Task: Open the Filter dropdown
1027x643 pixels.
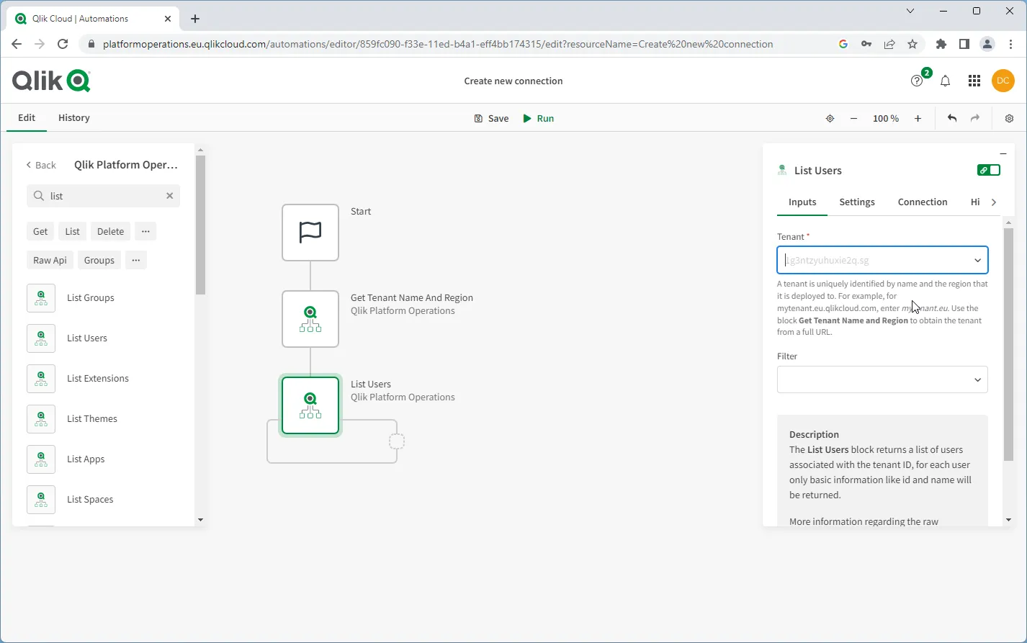Action: (977, 380)
